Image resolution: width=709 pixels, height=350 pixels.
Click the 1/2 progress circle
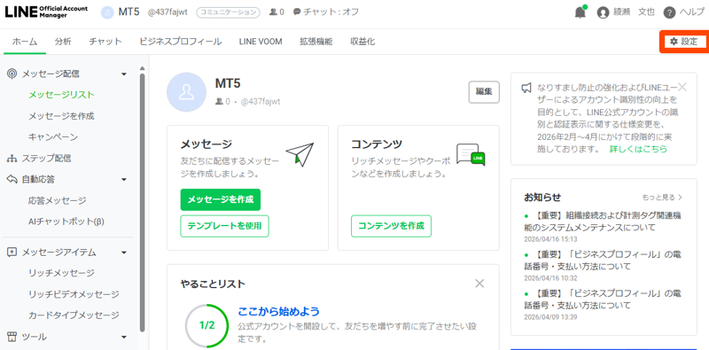coord(206,325)
